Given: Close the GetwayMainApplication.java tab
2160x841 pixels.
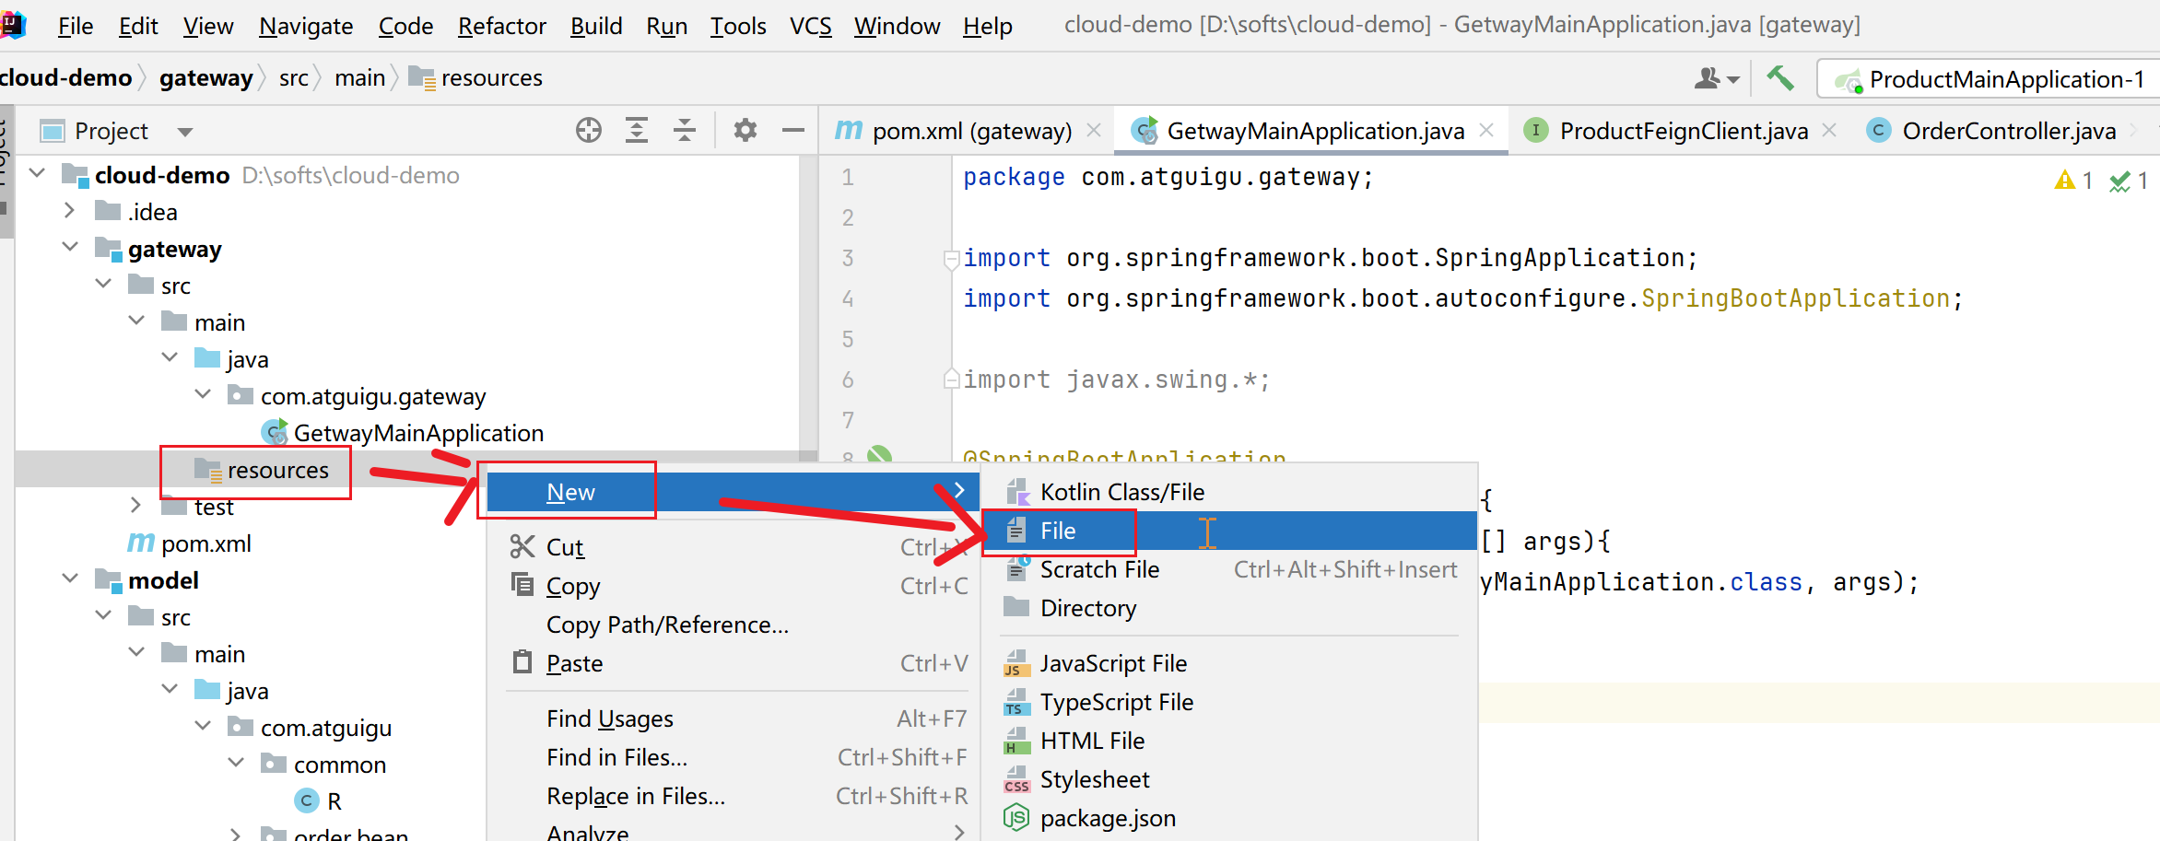Looking at the screenshot, I should pos(1486,131).
